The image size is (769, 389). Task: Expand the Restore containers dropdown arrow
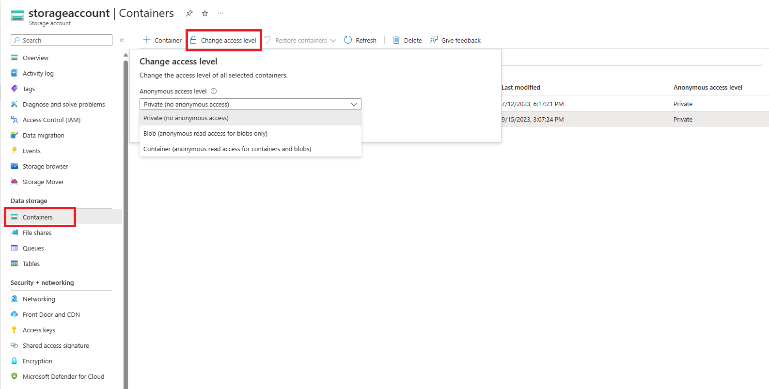click(x=333, y=41)
